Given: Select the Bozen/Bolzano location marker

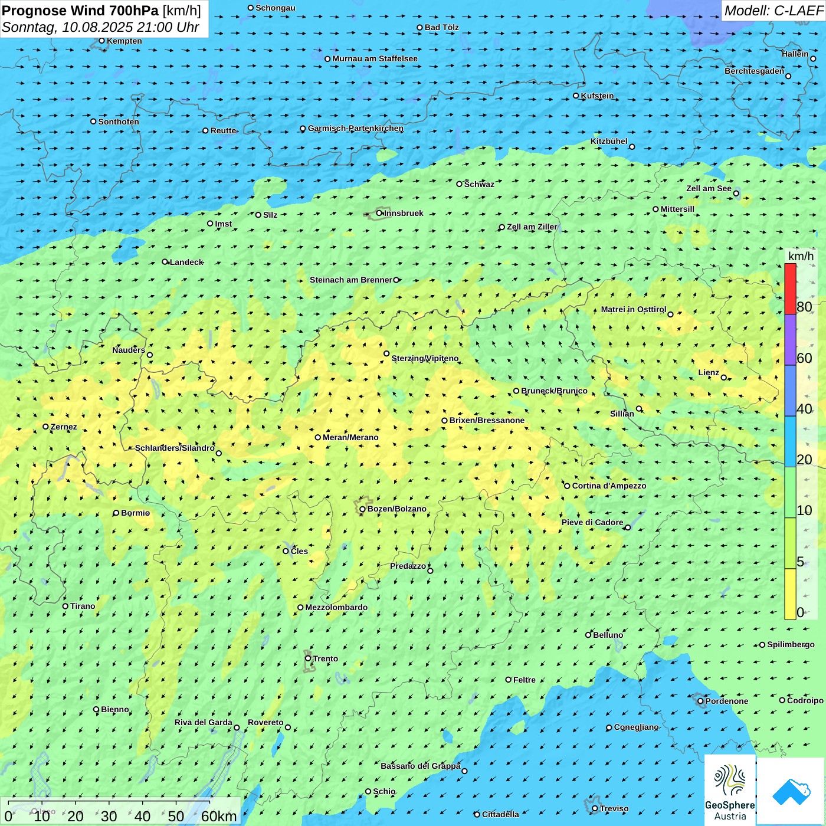Looking at the screenshot, I should click(x=362, y=509).
